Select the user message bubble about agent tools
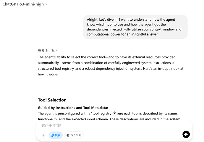This screenshot has width=204, height=142. point(135,27)
